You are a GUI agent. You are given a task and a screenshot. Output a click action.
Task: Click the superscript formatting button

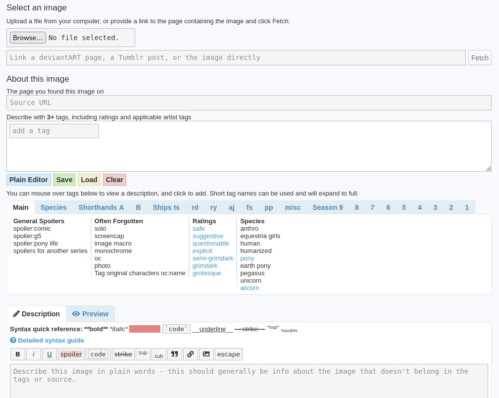[143, 354]
